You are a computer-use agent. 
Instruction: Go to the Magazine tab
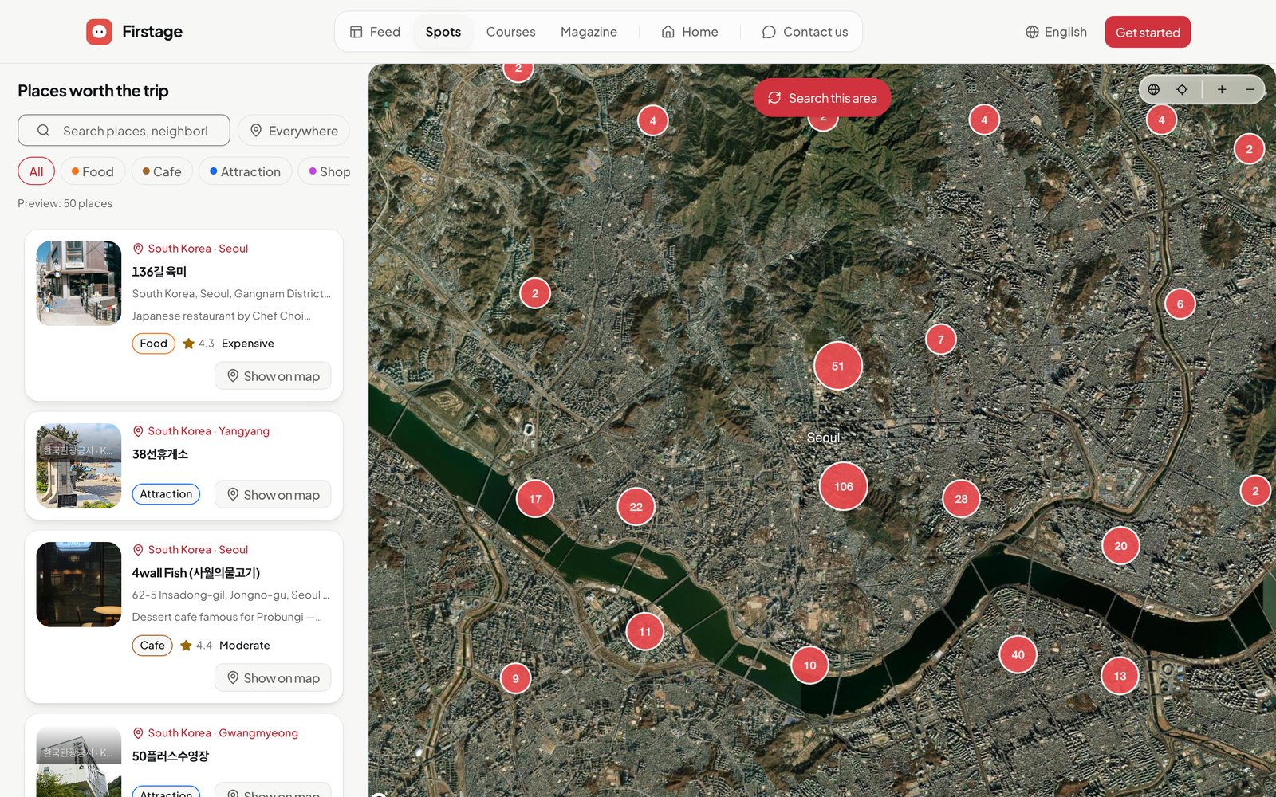tap(589, 32)
